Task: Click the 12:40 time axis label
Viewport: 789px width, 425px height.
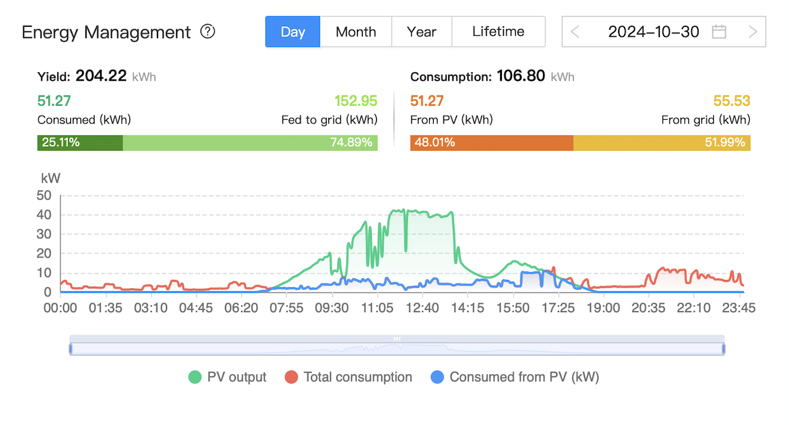Action: [422, 308]
